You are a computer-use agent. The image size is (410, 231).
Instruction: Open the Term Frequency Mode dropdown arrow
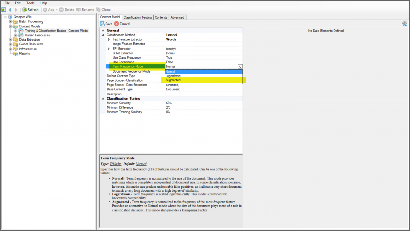[240, 67]
